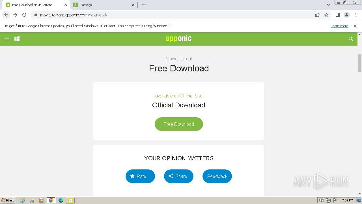Click the Share button

(x=179, y=176)
